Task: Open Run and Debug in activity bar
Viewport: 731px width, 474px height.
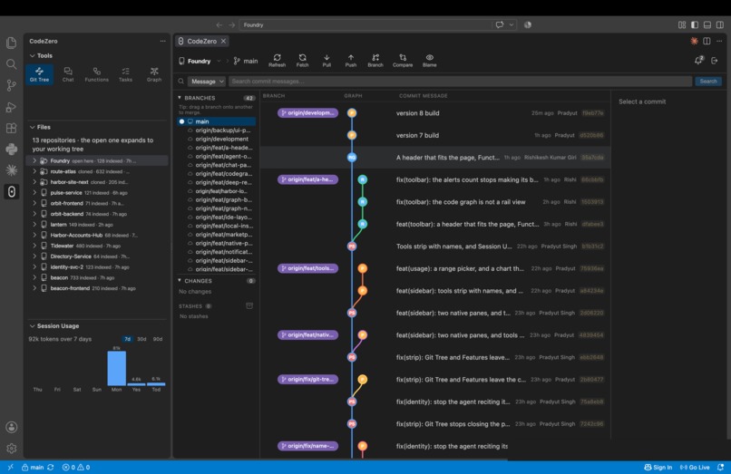Action: [x=11, y=107]
